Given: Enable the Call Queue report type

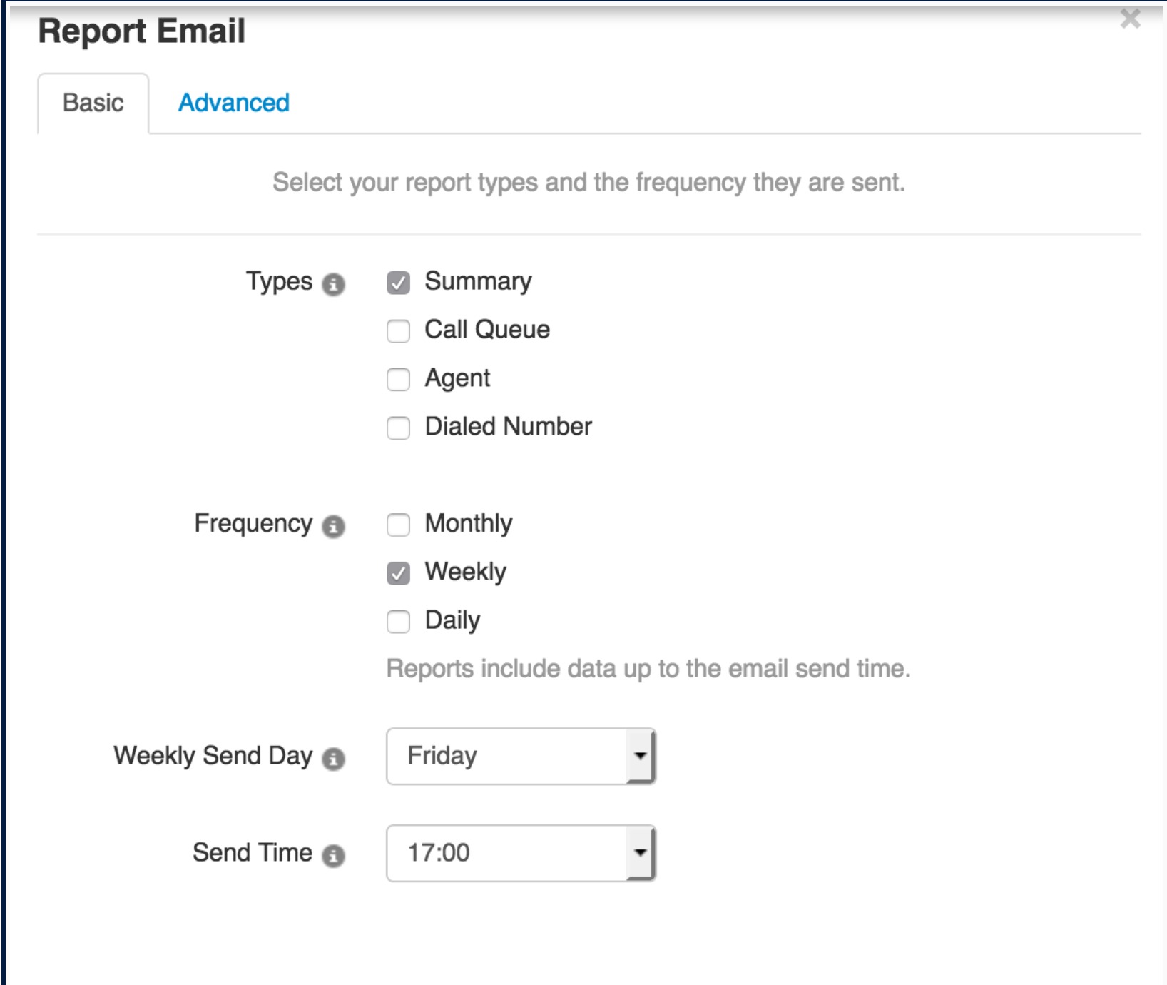Looking at the screenshot, I should [398, 330].
